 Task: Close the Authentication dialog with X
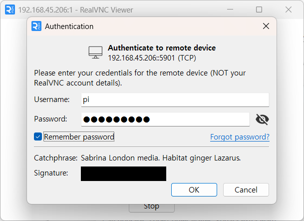click(266, 26)
